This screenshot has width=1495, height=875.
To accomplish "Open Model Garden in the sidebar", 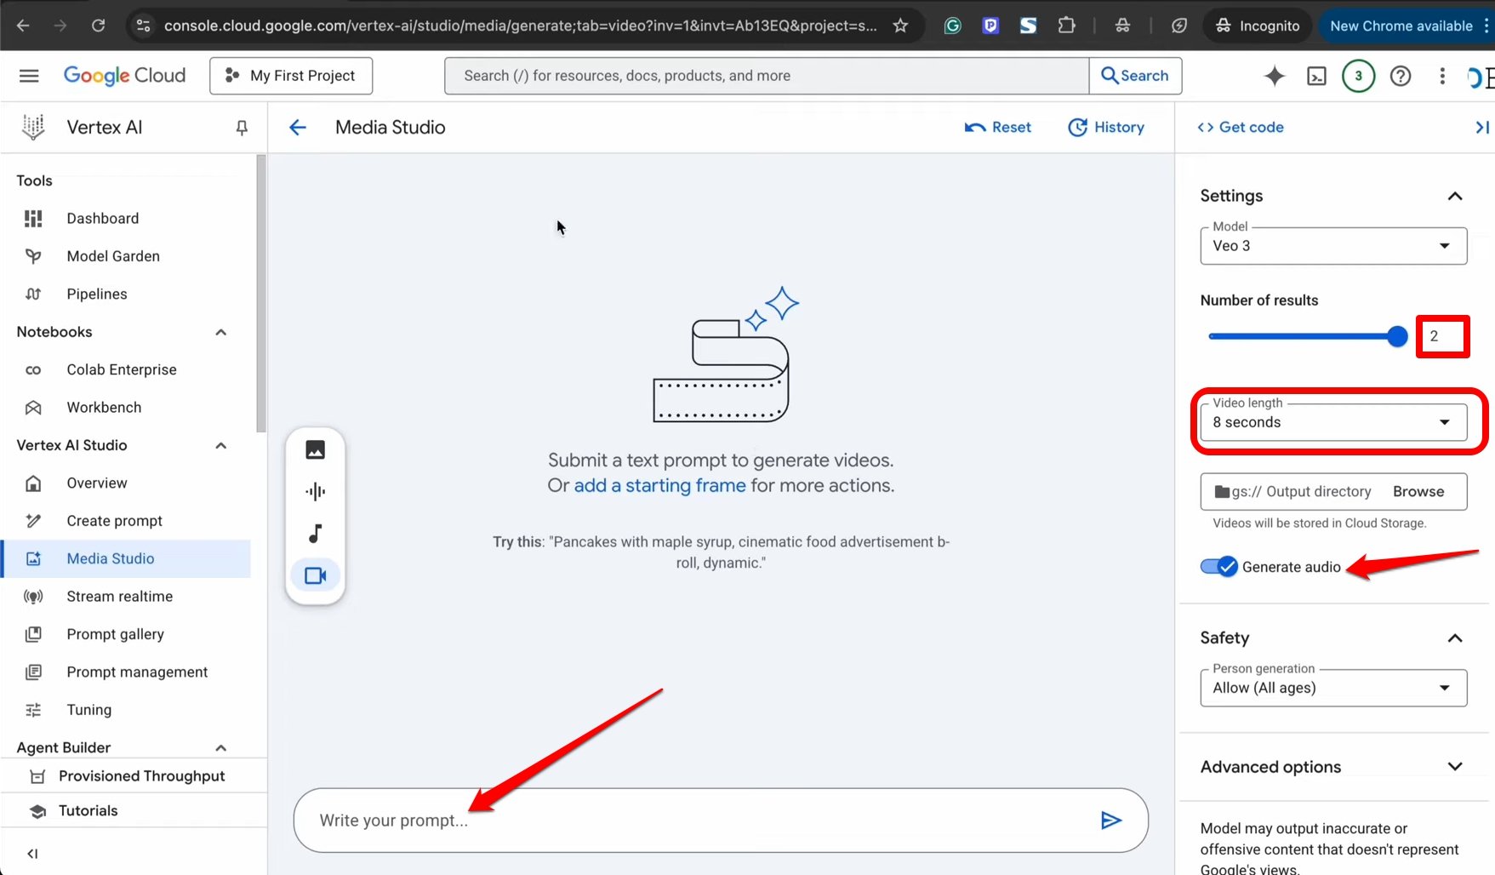I will pos(126,256).
